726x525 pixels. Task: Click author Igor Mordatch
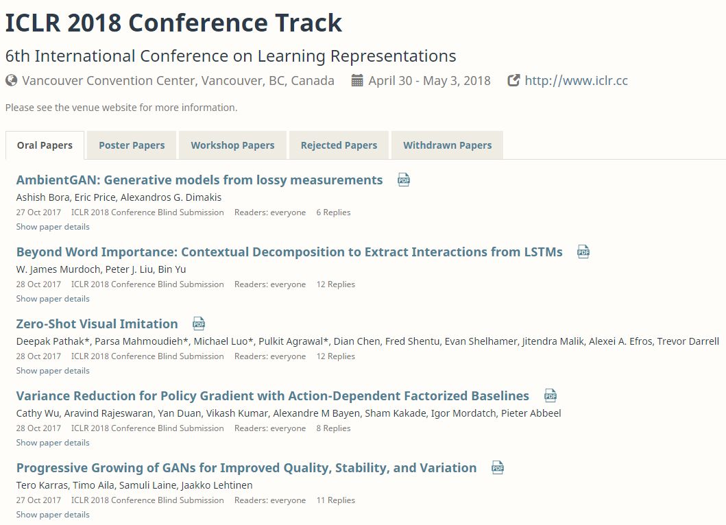pos(463,413)
